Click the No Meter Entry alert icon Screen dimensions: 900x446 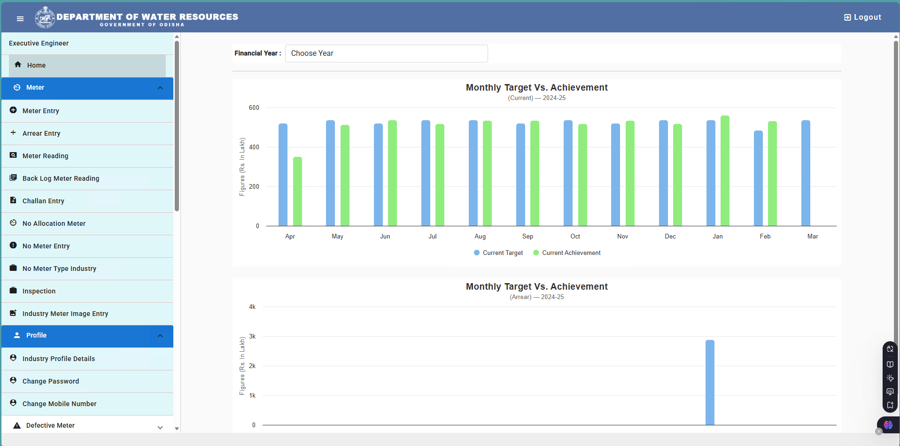(13, 246)
